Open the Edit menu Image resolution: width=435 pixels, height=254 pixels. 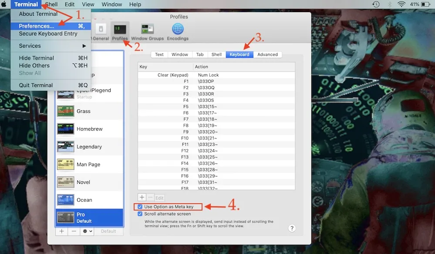tap(70, 4)
